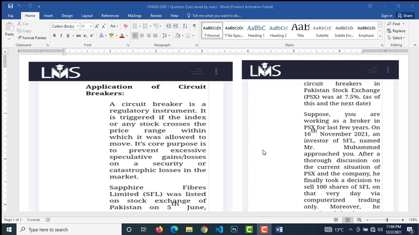Open the Layout ribbon tab
The height and width of the screenshot is (235, 419).
click(x=87, y=16)
